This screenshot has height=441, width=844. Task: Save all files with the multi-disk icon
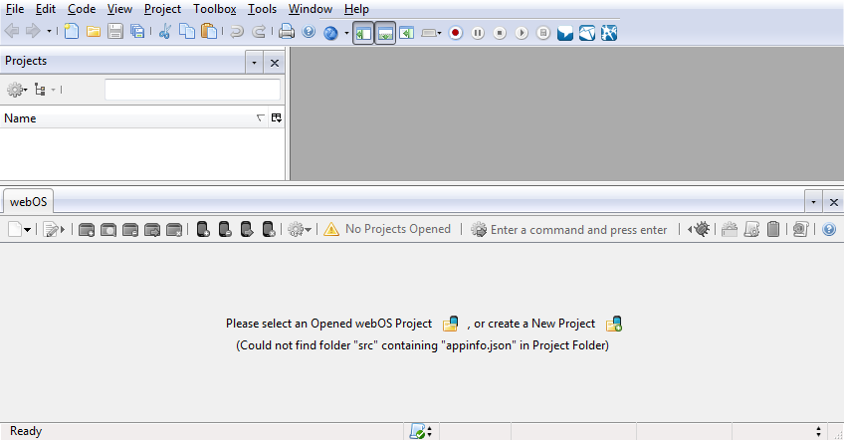[137, 32]
